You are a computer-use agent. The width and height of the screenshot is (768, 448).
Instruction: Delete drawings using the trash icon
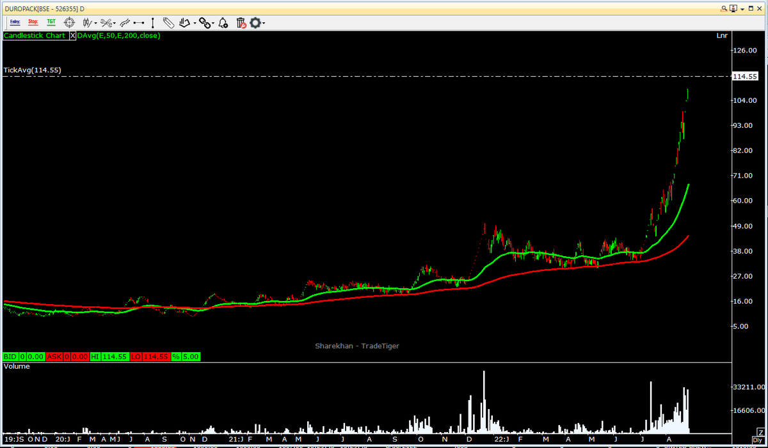pos(240,22)
